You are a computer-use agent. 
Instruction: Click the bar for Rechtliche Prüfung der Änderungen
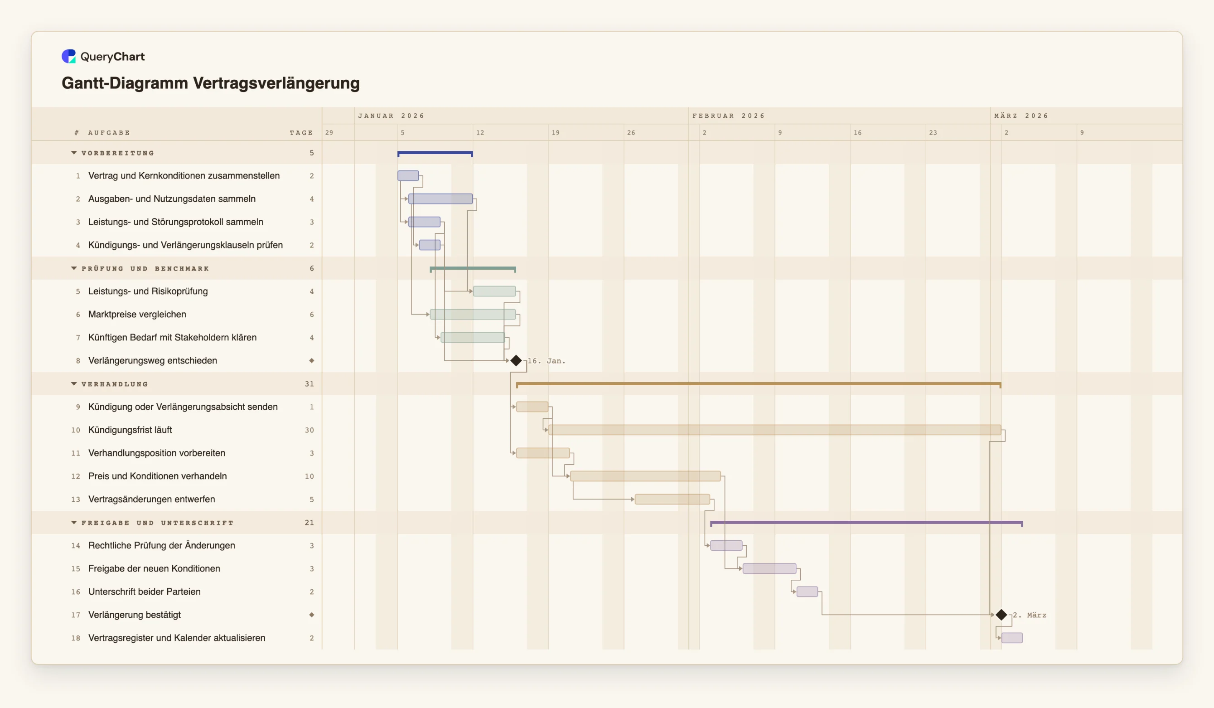(x=726, y=546)
